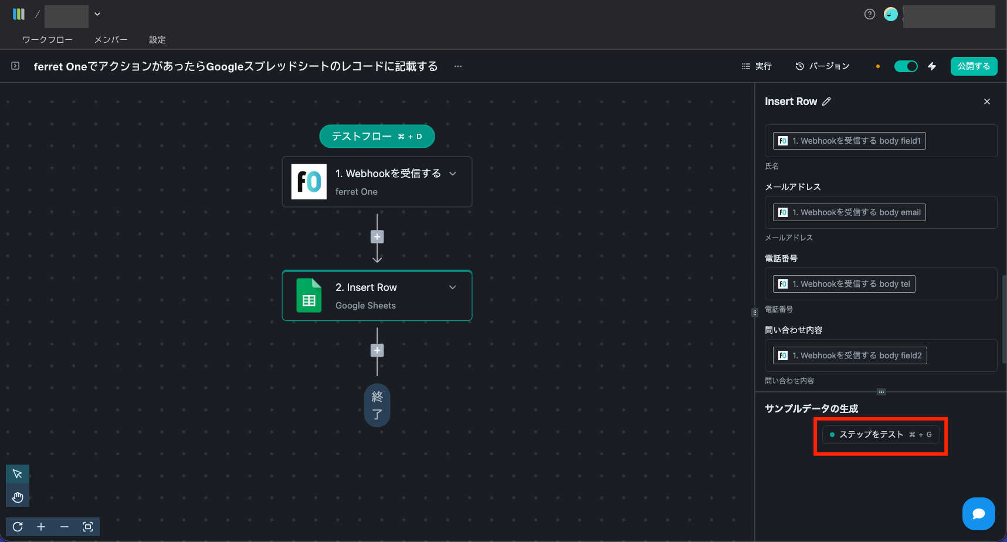Add a step below Webhook node

pyautogui.click(x=377, y=237)
